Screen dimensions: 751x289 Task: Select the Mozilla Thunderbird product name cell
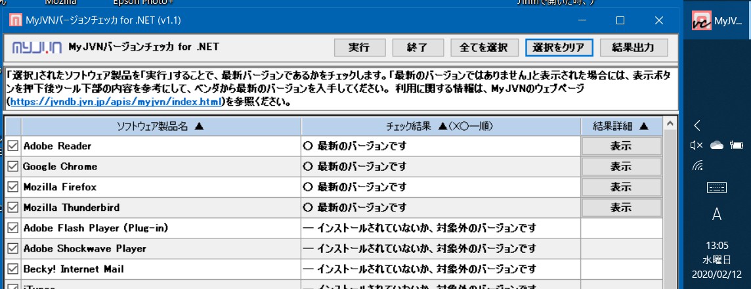(x=161, y=208)
